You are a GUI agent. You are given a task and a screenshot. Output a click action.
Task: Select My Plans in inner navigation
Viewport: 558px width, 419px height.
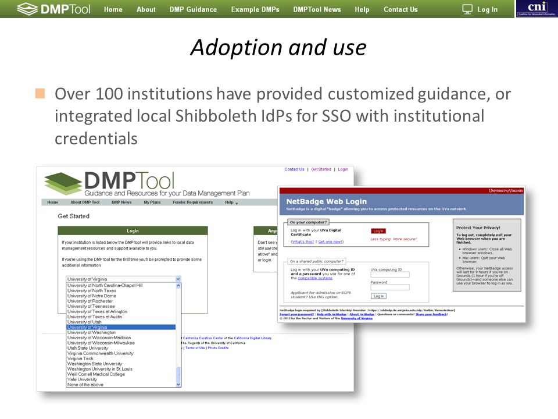tap(152, 202)
